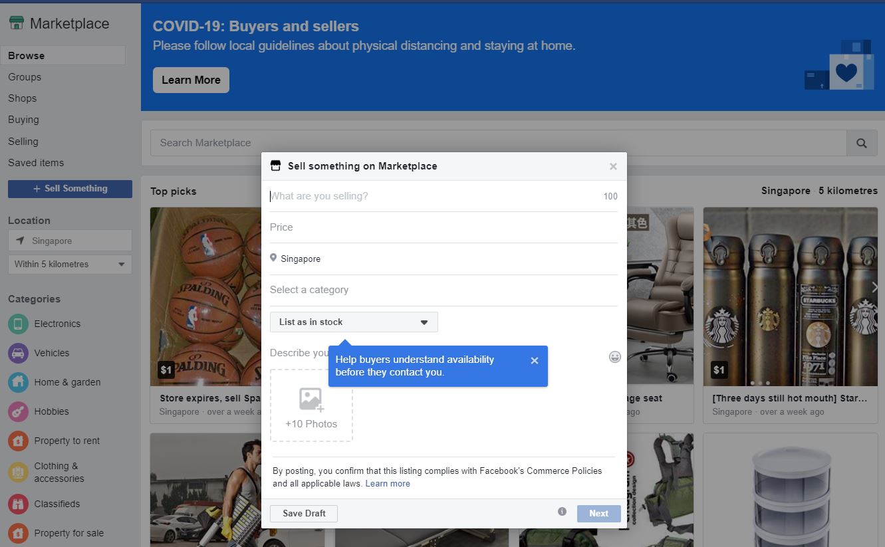
Task: Click the location pin icon in dialog
Action: point(273,258)
